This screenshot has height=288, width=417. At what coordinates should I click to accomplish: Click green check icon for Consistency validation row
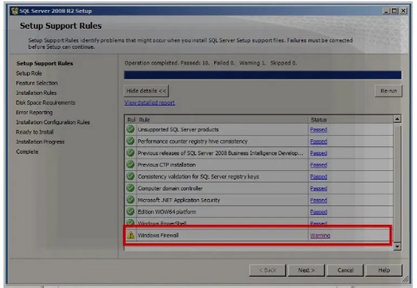click(x=130, y=176)
